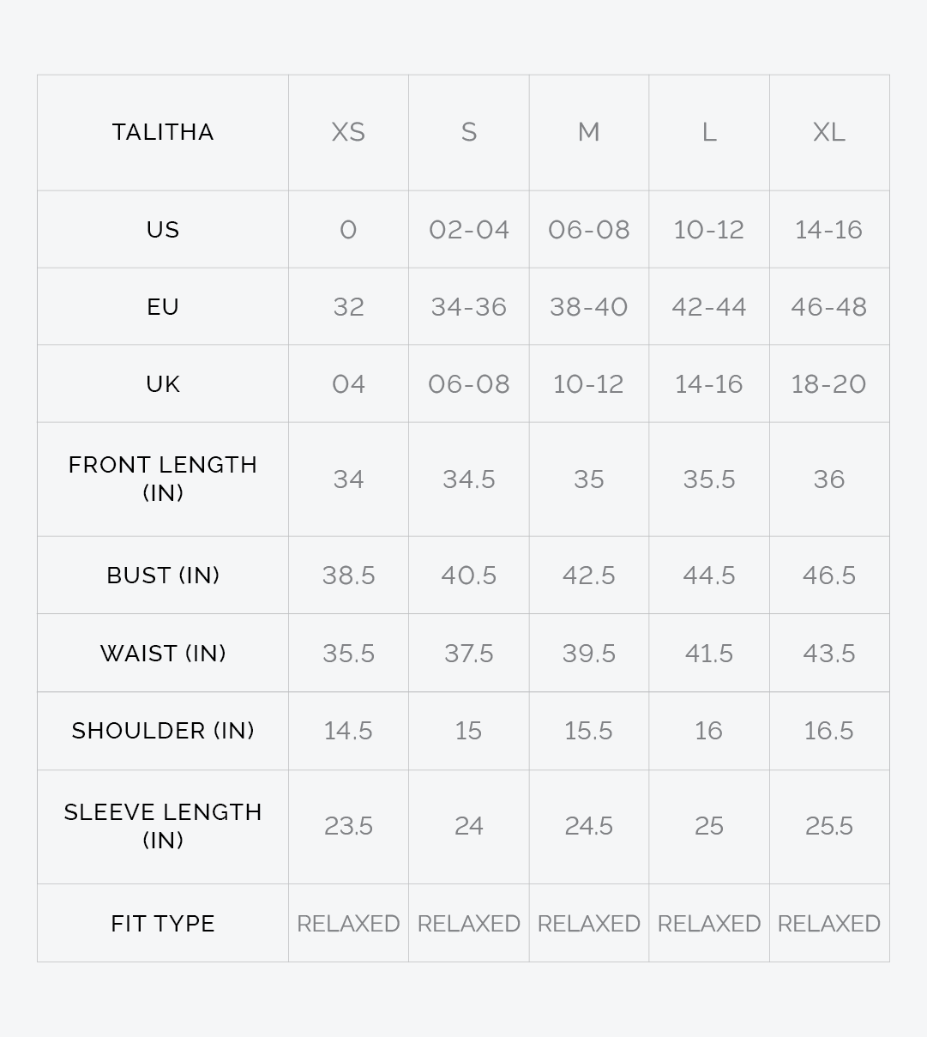Click the US size 02-04 cell
Viewport: 927px width, 1037px height.
469,230
